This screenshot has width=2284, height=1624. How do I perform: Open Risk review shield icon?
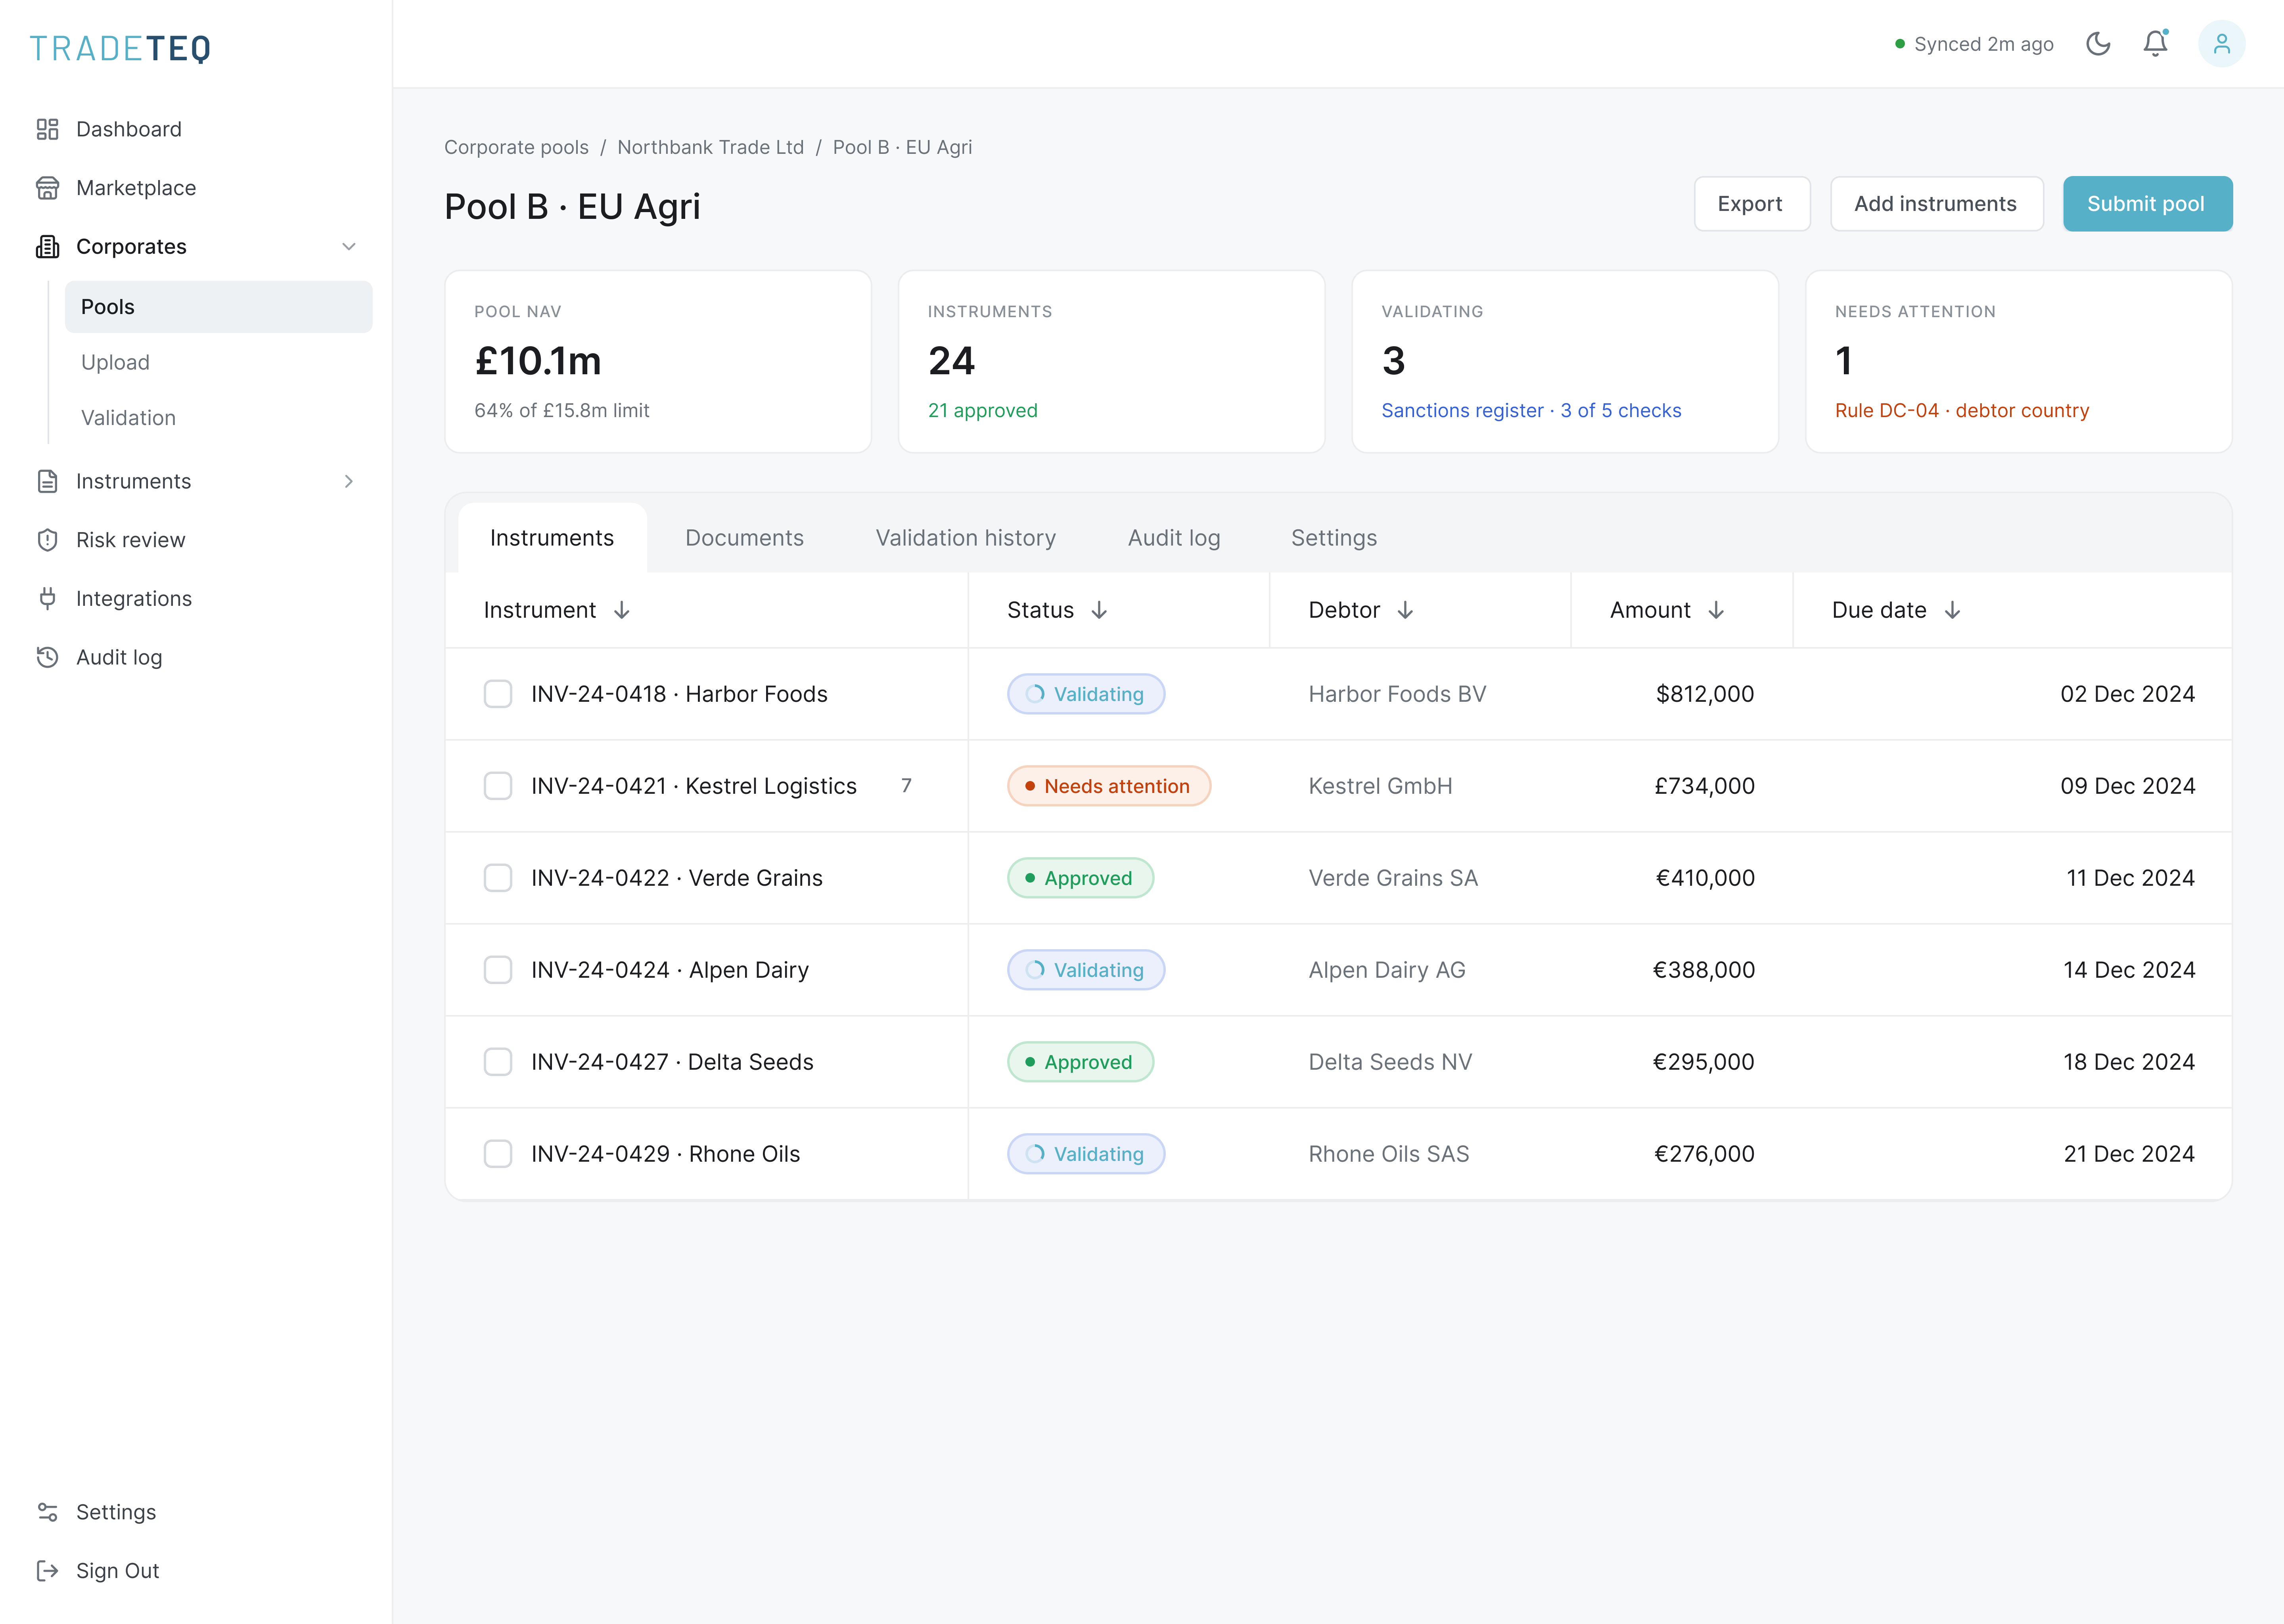pos(47,540)
